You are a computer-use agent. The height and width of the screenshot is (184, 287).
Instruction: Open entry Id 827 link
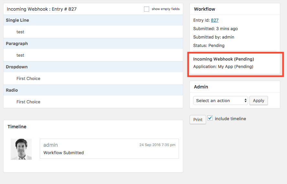215,20
